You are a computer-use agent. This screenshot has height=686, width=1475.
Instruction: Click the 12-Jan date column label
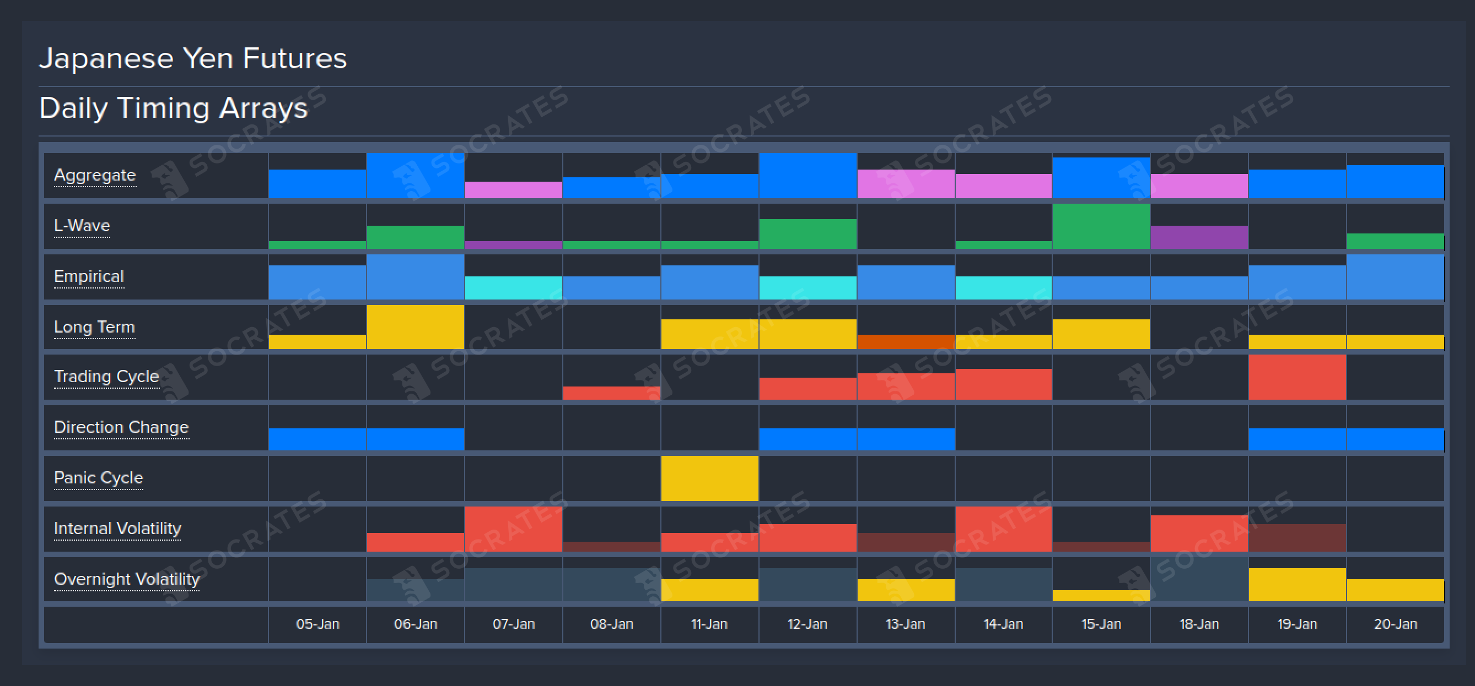tap(808, 624)
